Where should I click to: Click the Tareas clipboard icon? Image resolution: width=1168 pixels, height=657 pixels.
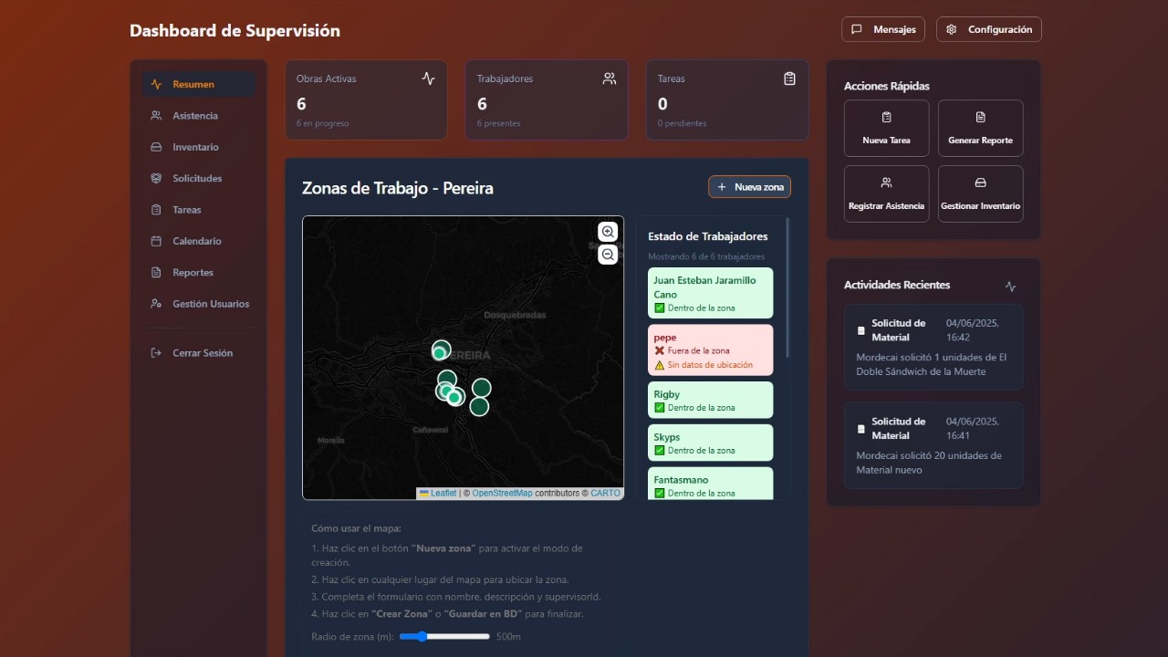[789, 79]
